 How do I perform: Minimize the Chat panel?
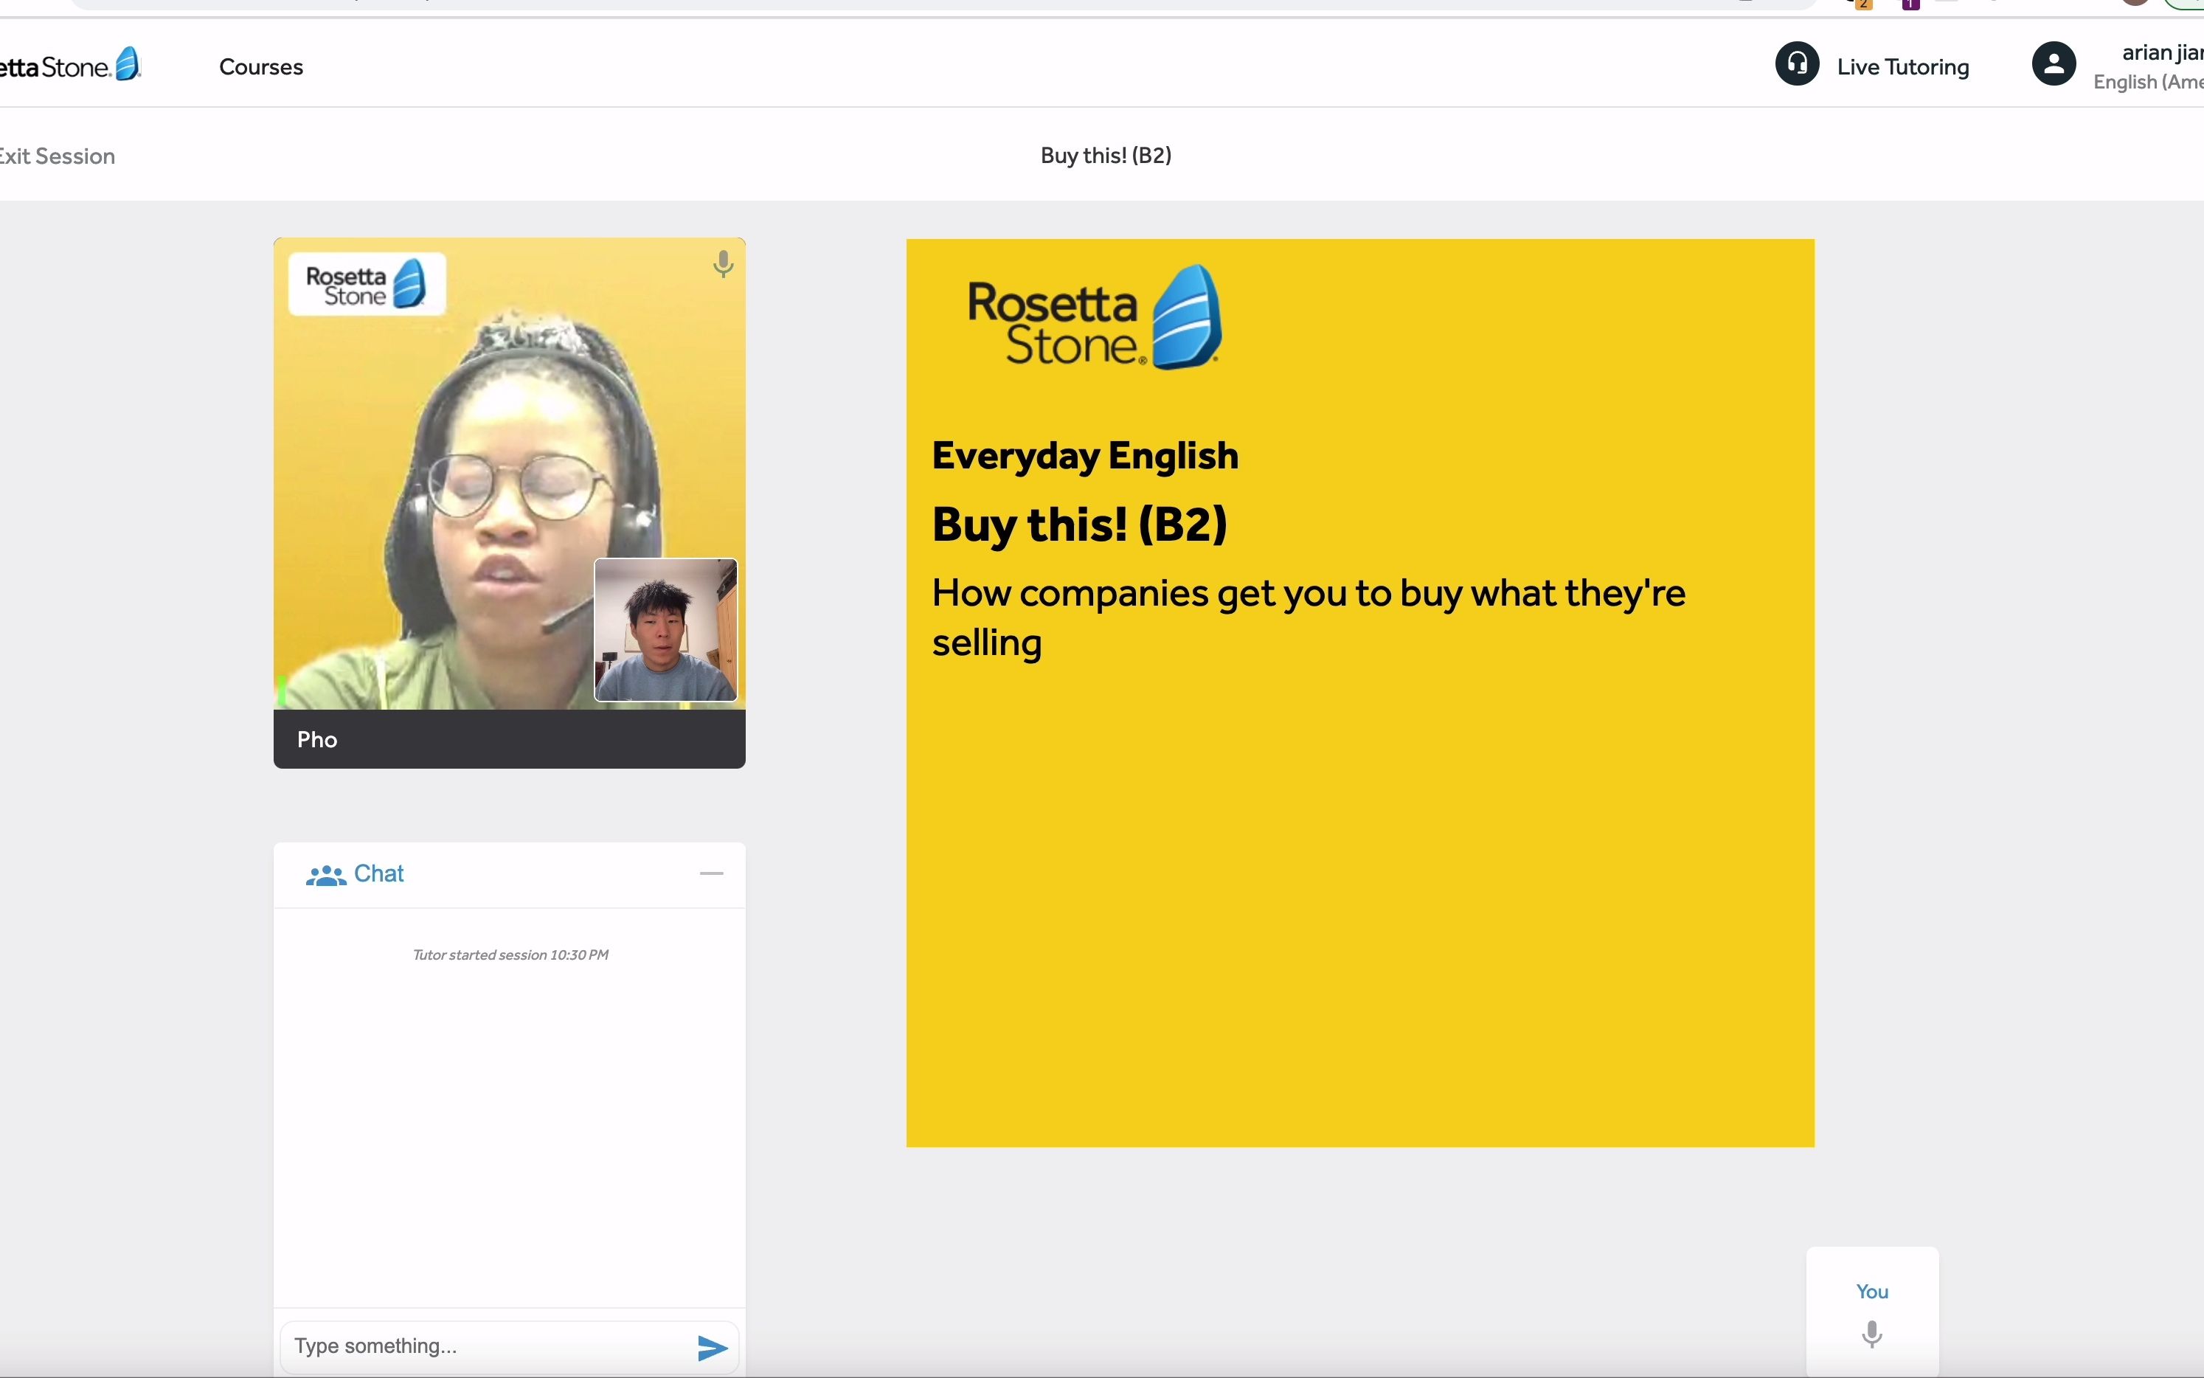coord(710,873)
